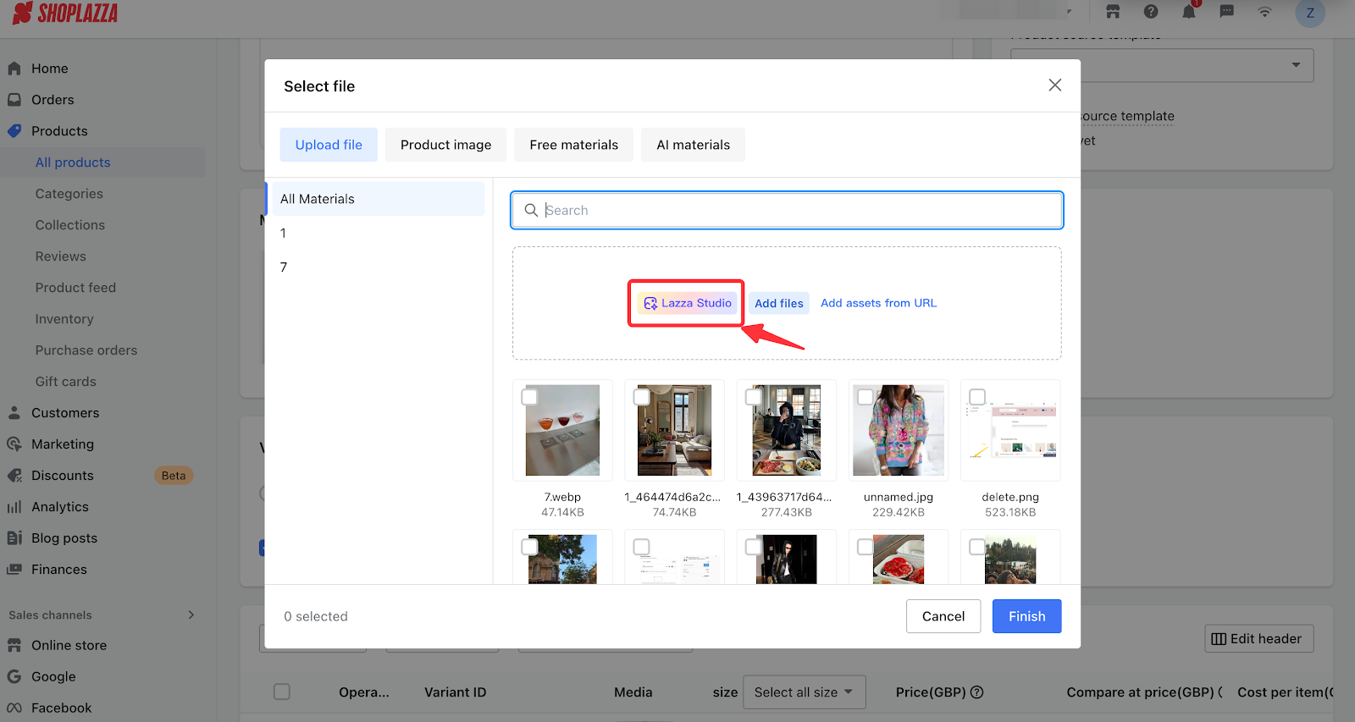Click the Finish button
Viewport: 1355px width, 722px height.
1026,616
